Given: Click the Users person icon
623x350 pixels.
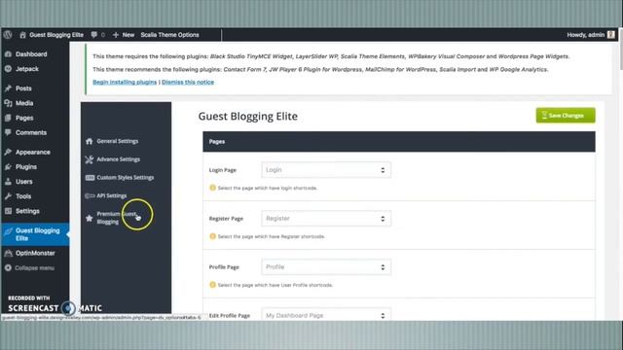Looking at the screenshot, I should coord(8,182).
